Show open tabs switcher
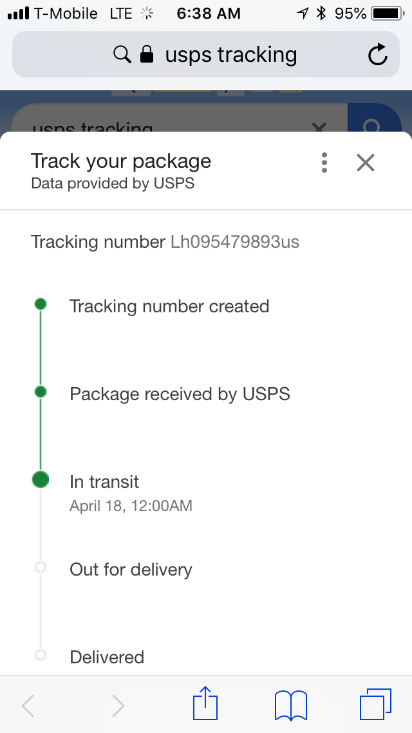This screenshot has height=733, width=412. (x=375, y=704)
